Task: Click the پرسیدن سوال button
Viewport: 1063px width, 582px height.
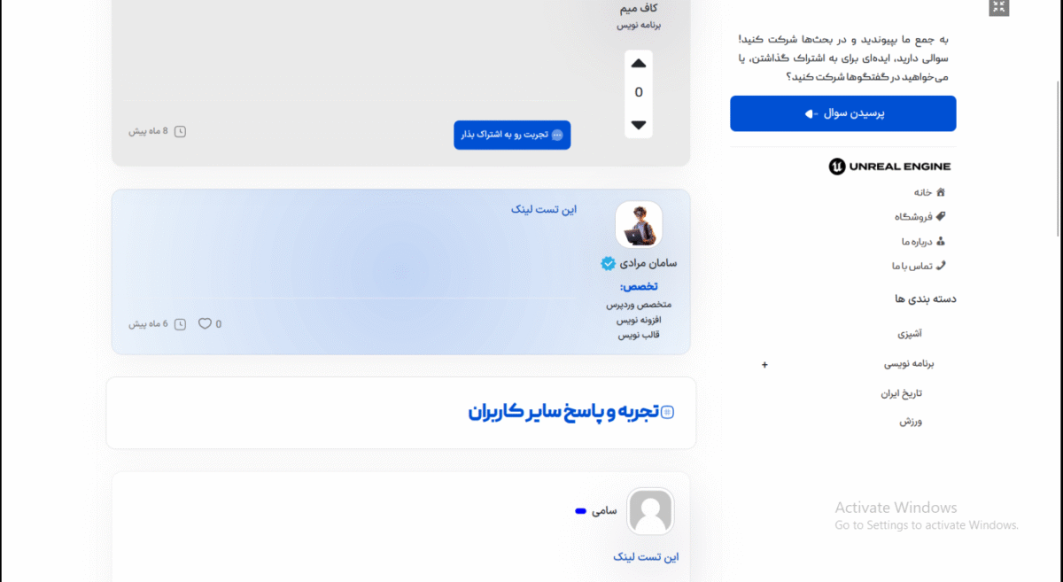Action: [843, 113]
